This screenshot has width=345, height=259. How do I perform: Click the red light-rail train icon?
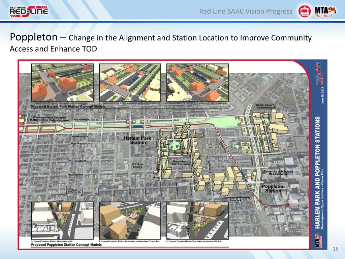305,11
